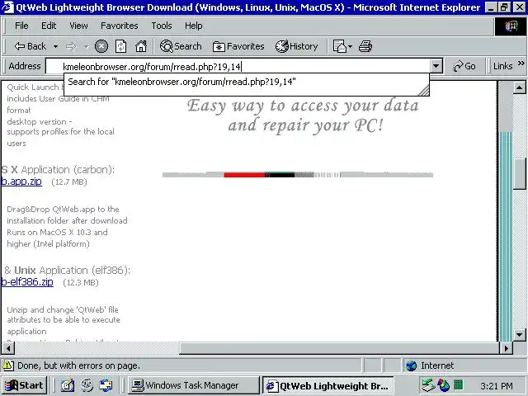The image size is (528, 396).
Task: Open the History toolbar button
Action: pos(297,46)
